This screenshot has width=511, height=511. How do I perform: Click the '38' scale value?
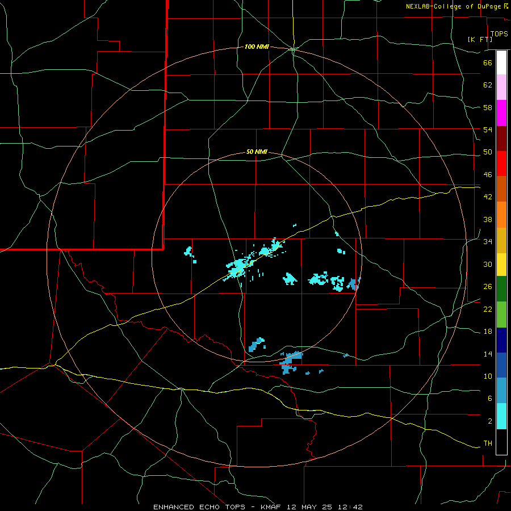coord(488,219)
